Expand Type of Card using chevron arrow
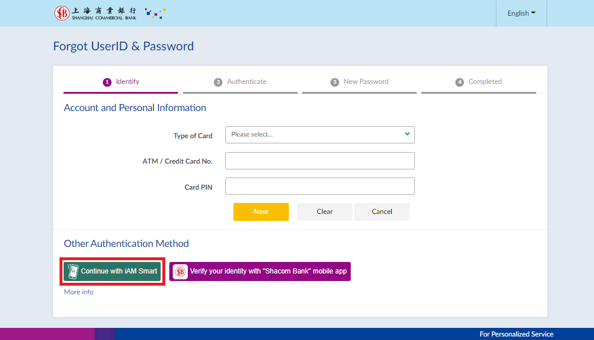Image resolution: width=594 pixels, height=340 pixels. pos(407,134)
